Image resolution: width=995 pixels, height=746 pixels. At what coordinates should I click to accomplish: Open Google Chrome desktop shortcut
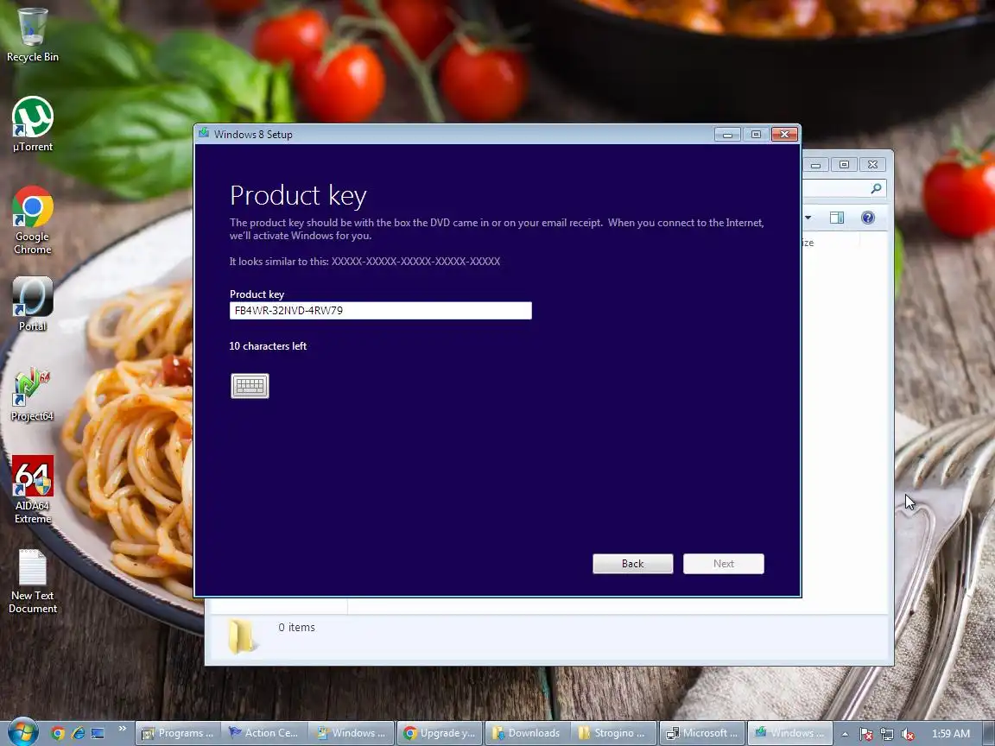32,220
